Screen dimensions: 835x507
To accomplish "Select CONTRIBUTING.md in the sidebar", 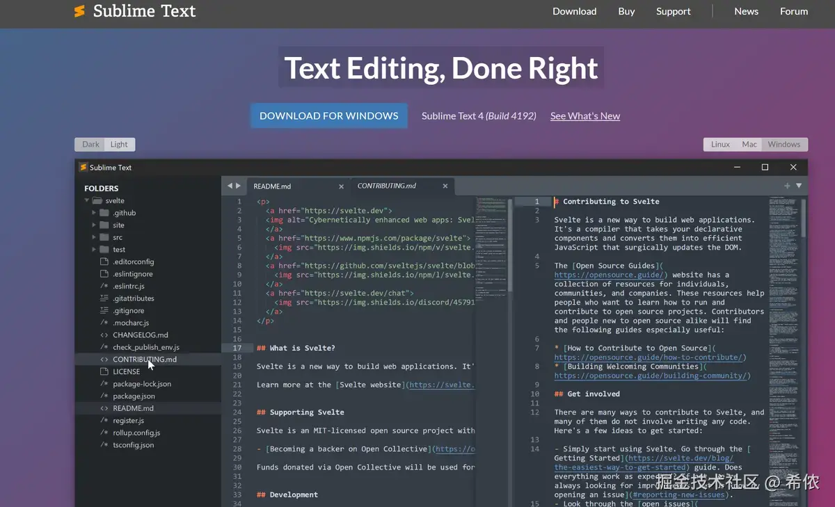I will 145,360.
